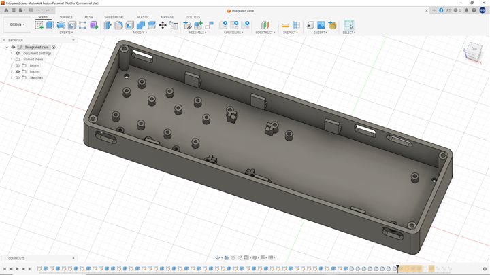Expand the Sketches folder node

tap(12, 77)
